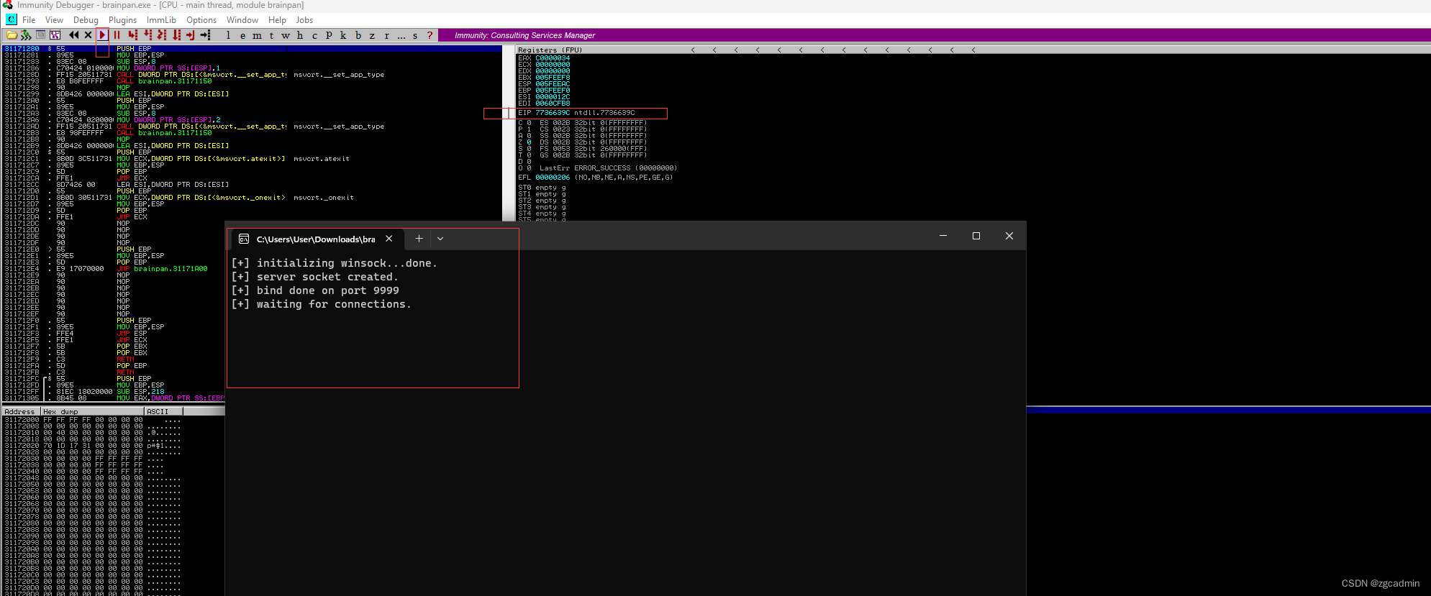Show Log window with the 'l' button

(228, 35)
